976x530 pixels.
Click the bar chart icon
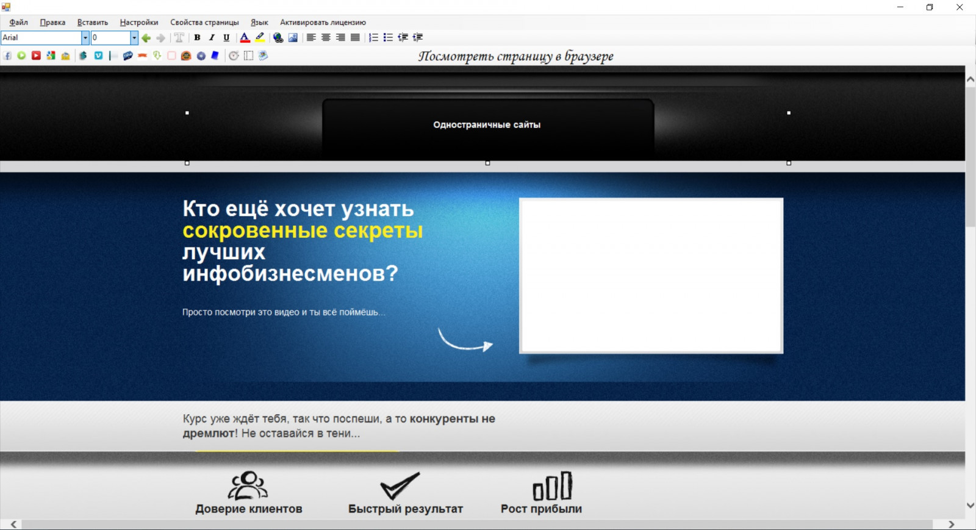point(552,485)
